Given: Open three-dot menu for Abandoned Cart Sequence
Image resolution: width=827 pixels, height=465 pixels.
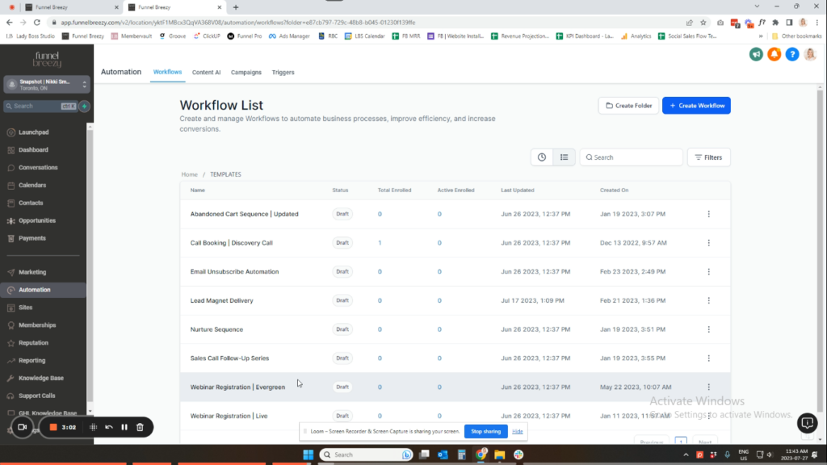Looking at the screenshot, I should point(708,214).
